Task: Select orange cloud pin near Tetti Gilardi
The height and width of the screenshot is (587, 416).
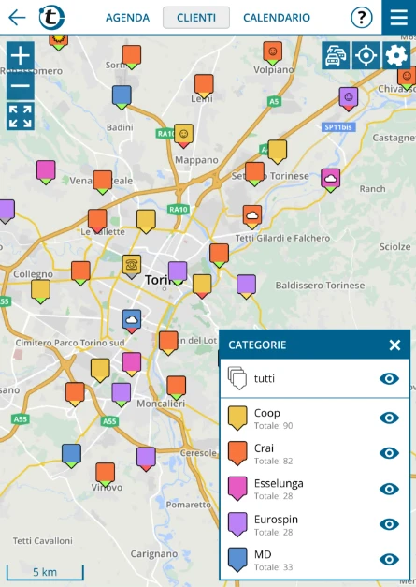Action: [252, 217]
